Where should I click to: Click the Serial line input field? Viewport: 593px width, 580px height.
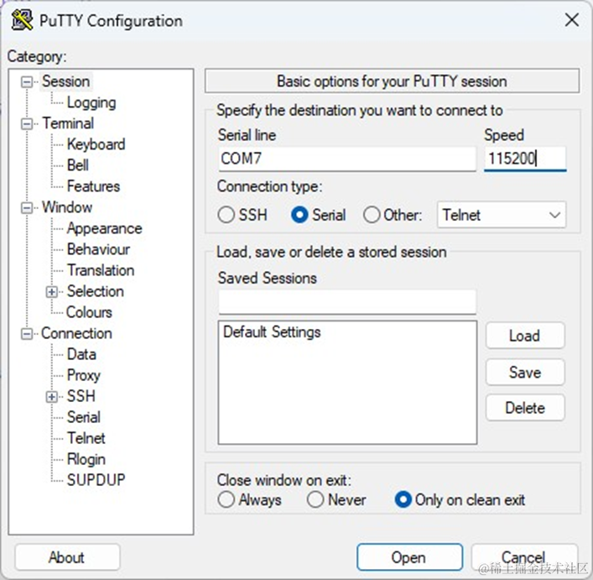pos(346,159)
